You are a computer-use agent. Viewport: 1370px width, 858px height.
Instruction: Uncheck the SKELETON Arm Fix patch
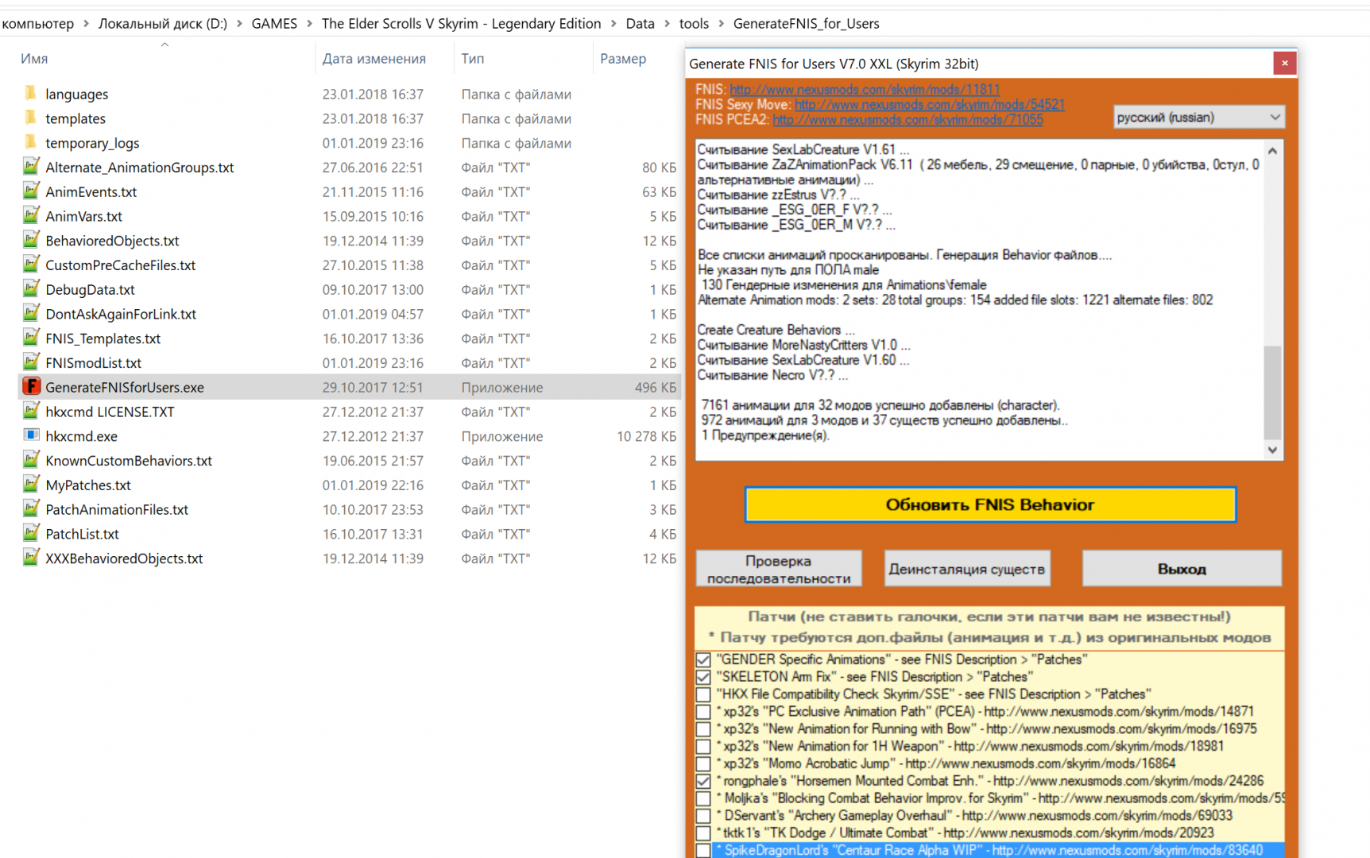pos(703,677)
